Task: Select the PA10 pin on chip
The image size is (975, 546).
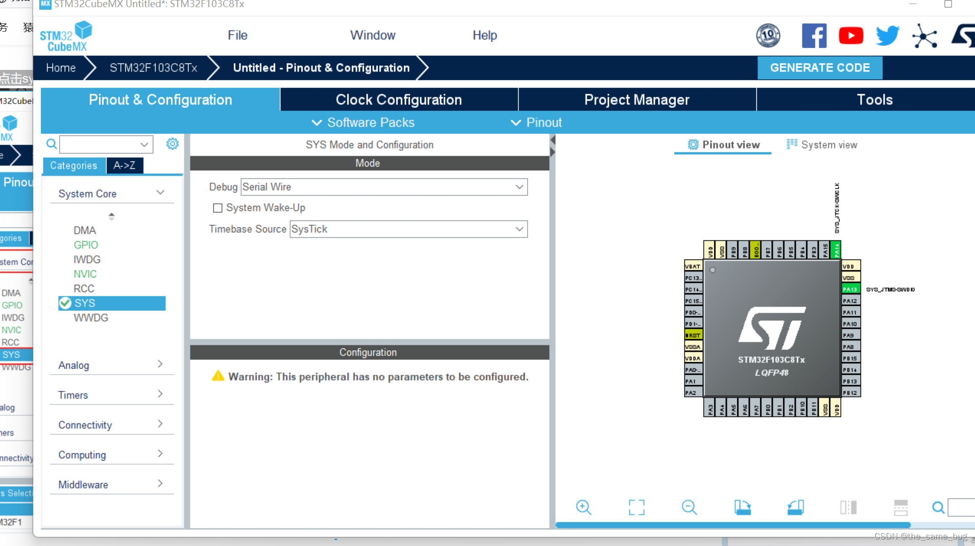Action: point(850,324)
